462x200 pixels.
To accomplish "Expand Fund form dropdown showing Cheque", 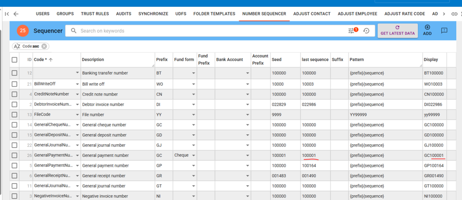I will pos(193,155).
